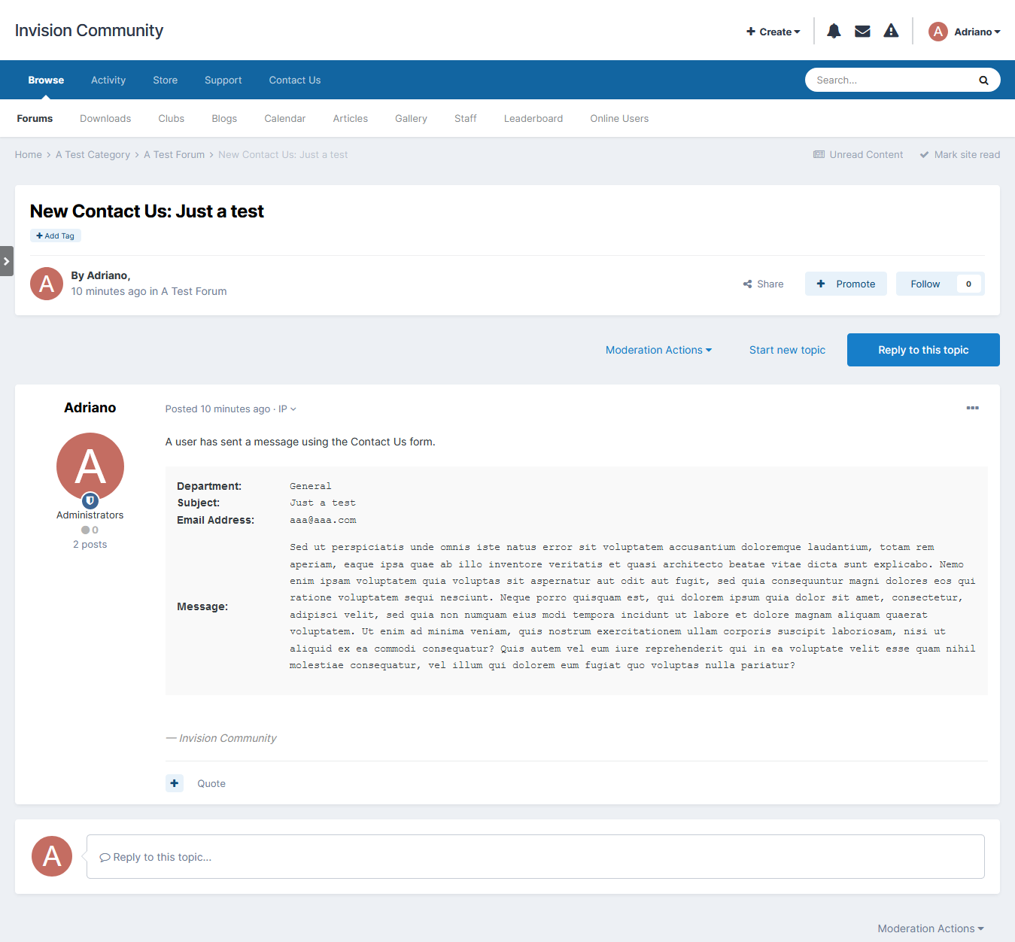Viewport: 1015px width, 942px height.
Task: Click the follower count 0 badge
Action: point(968,284)
